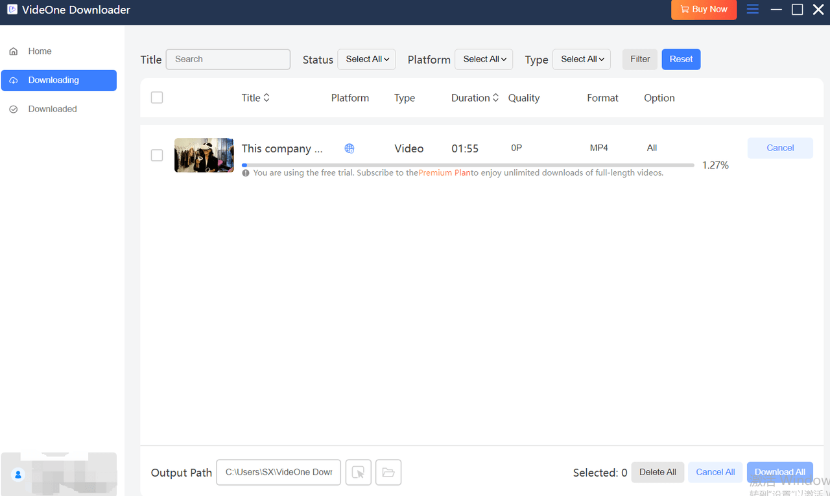Click the globe platform icon in video row

point(350,148)
